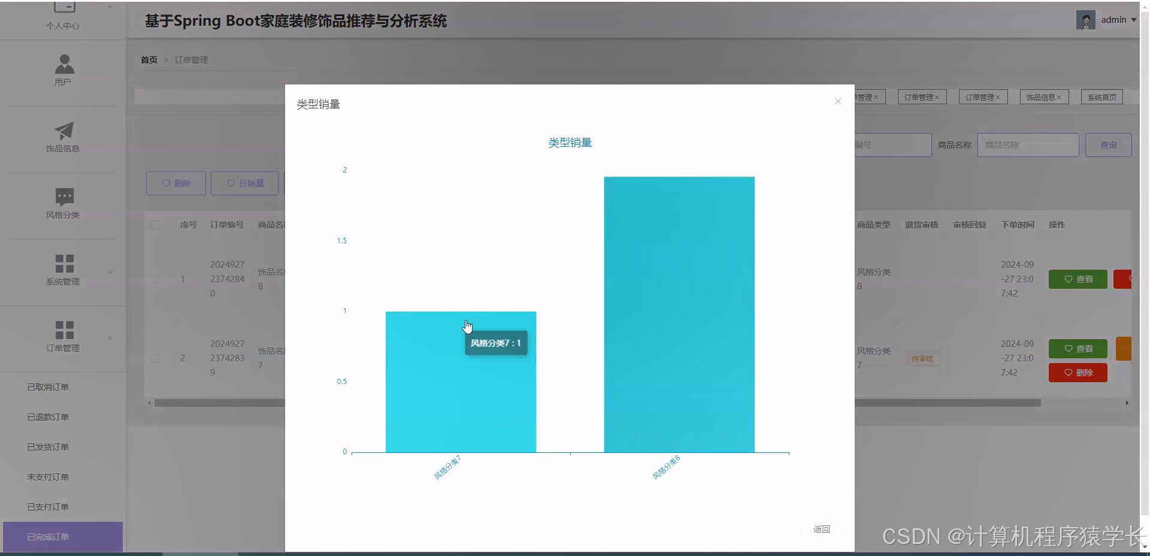Expand the 系统管理 section chevron
1150x556 pixels.
click(x=110, y=271)
